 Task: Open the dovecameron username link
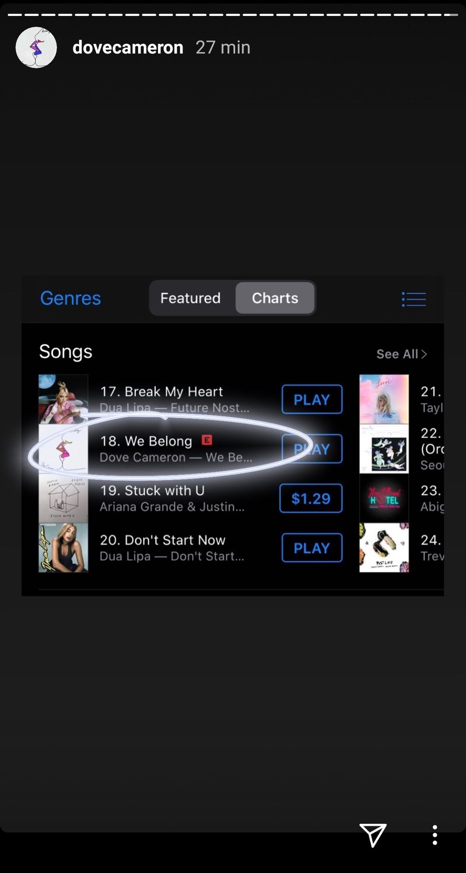tap(128, 47)
